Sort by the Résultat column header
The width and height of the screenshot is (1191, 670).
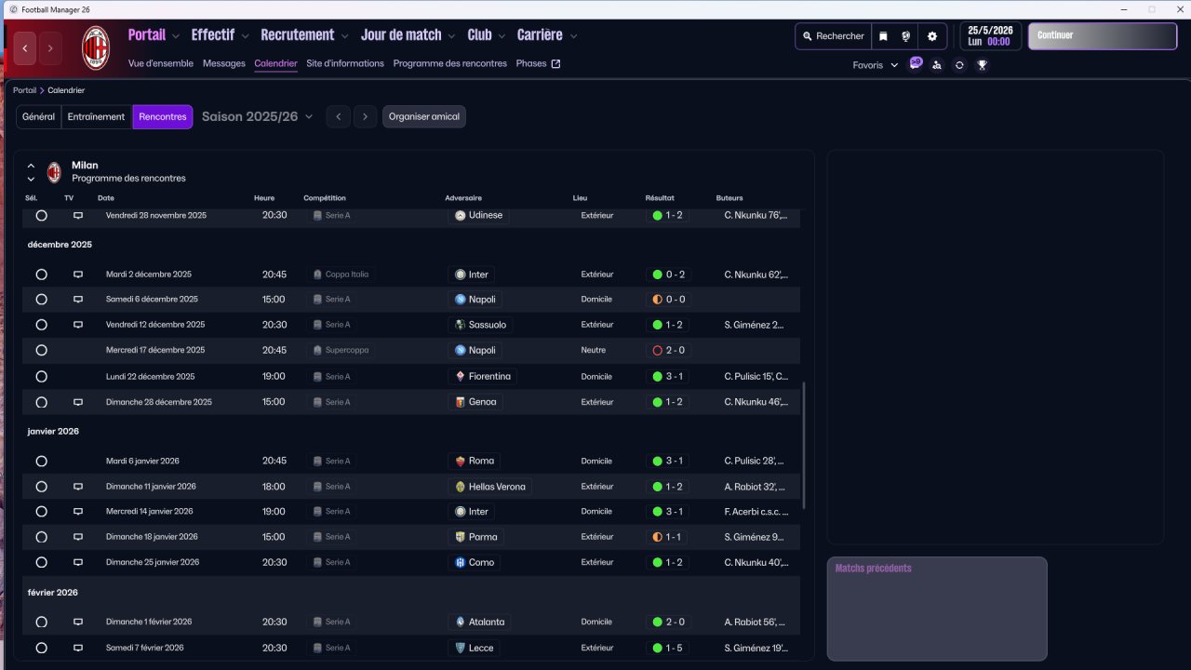(660, 198)
